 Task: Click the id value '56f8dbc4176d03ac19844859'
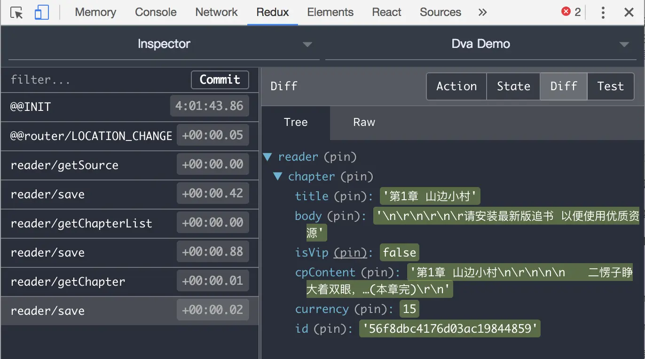tap(450, 329)
